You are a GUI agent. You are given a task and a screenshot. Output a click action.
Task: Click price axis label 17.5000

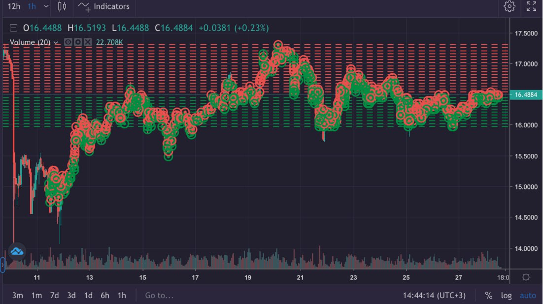coord(526,33)
